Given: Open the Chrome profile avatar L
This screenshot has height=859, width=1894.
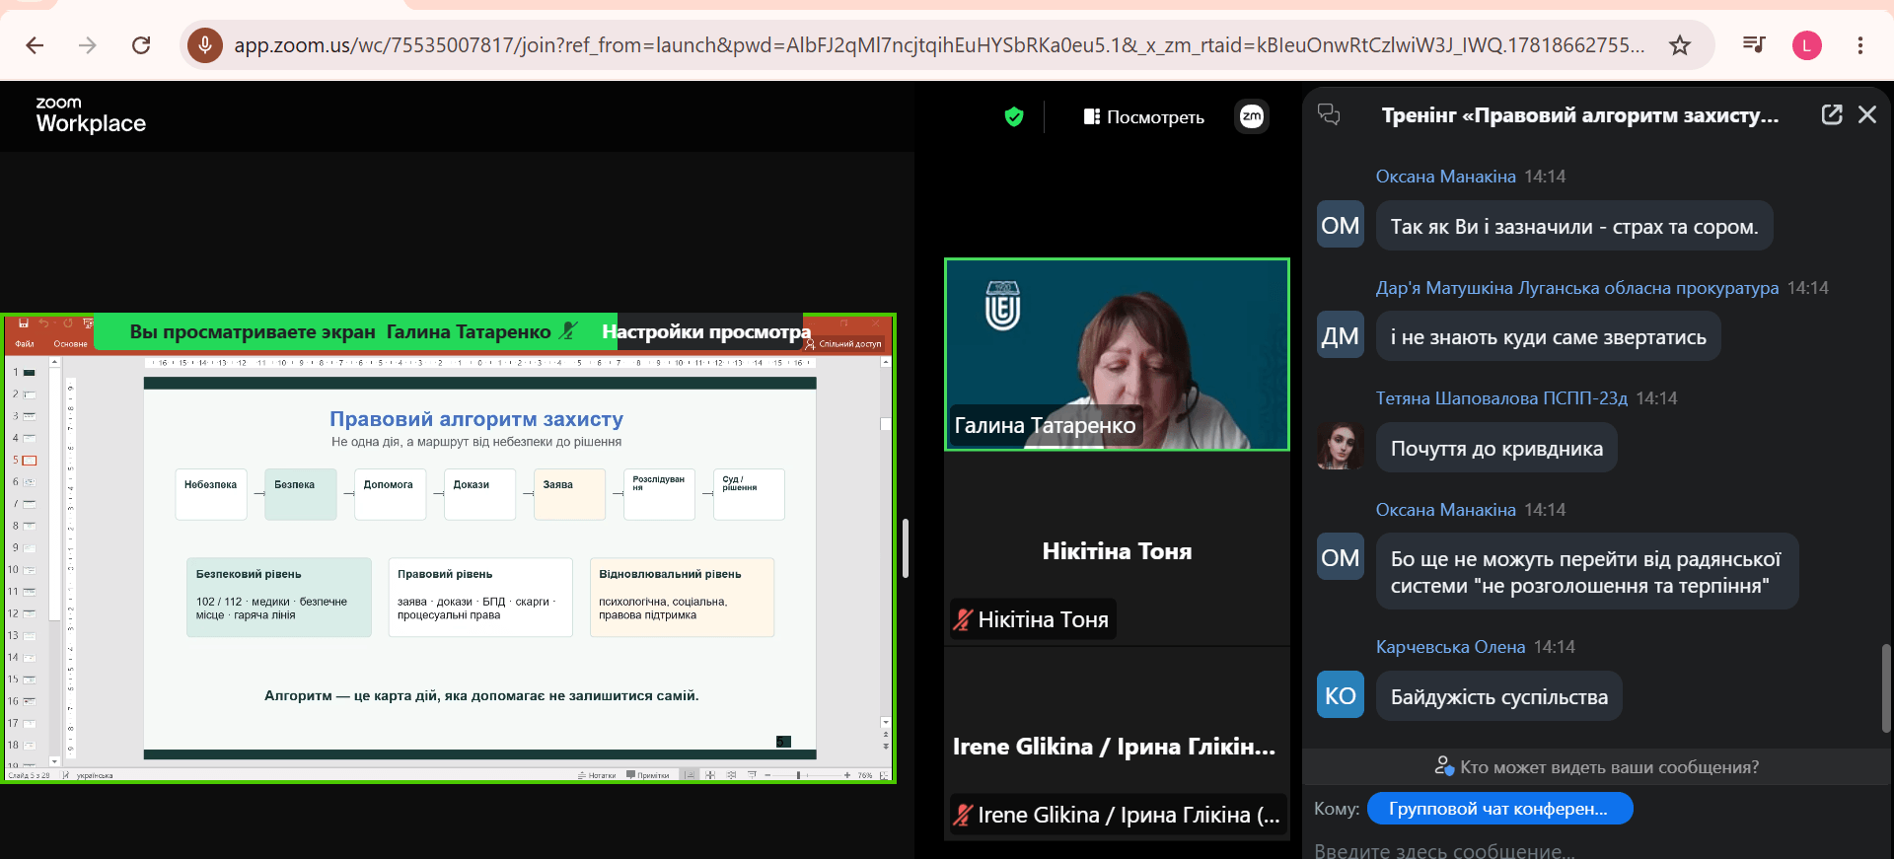Looking at the screenshot, I should tap(1807, 45).
